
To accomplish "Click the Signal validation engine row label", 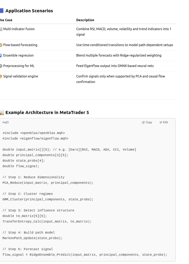I will click(x=21, y=76).
